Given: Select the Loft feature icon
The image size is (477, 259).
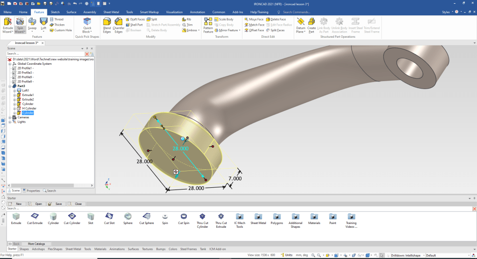Looking at the screenshot, I should point(43,23).
